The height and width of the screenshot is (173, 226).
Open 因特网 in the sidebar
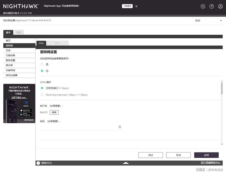tap(19, 46)
